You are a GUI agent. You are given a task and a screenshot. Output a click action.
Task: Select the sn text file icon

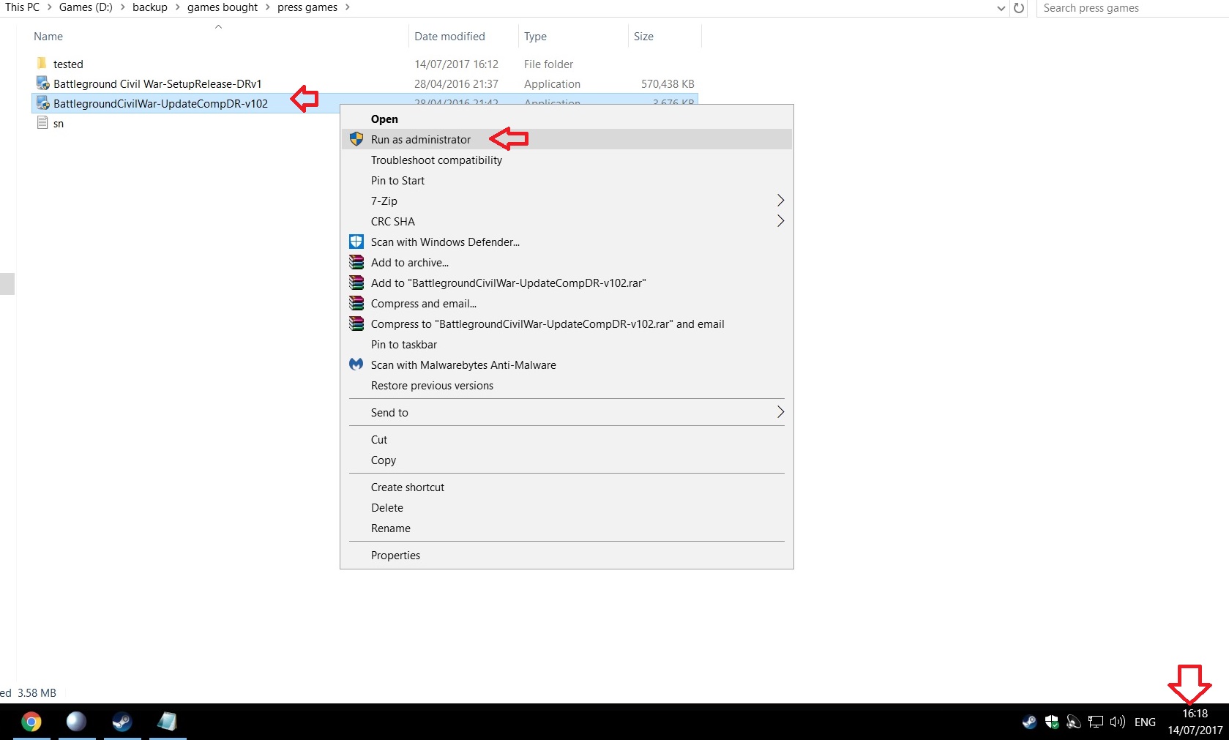point(42,123)
